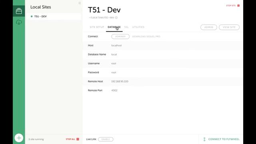Select the Password value root

point(114,72)
